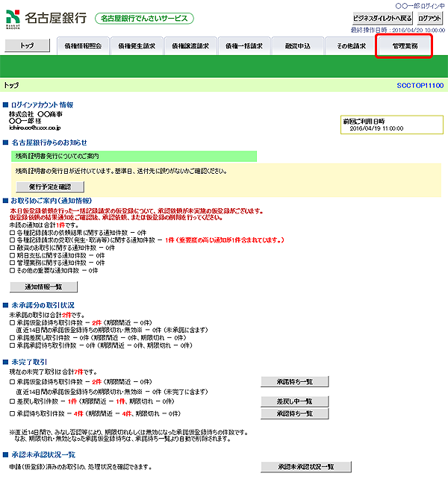Click the 承認未承認状況一覧 section heading

coord(43,454)
